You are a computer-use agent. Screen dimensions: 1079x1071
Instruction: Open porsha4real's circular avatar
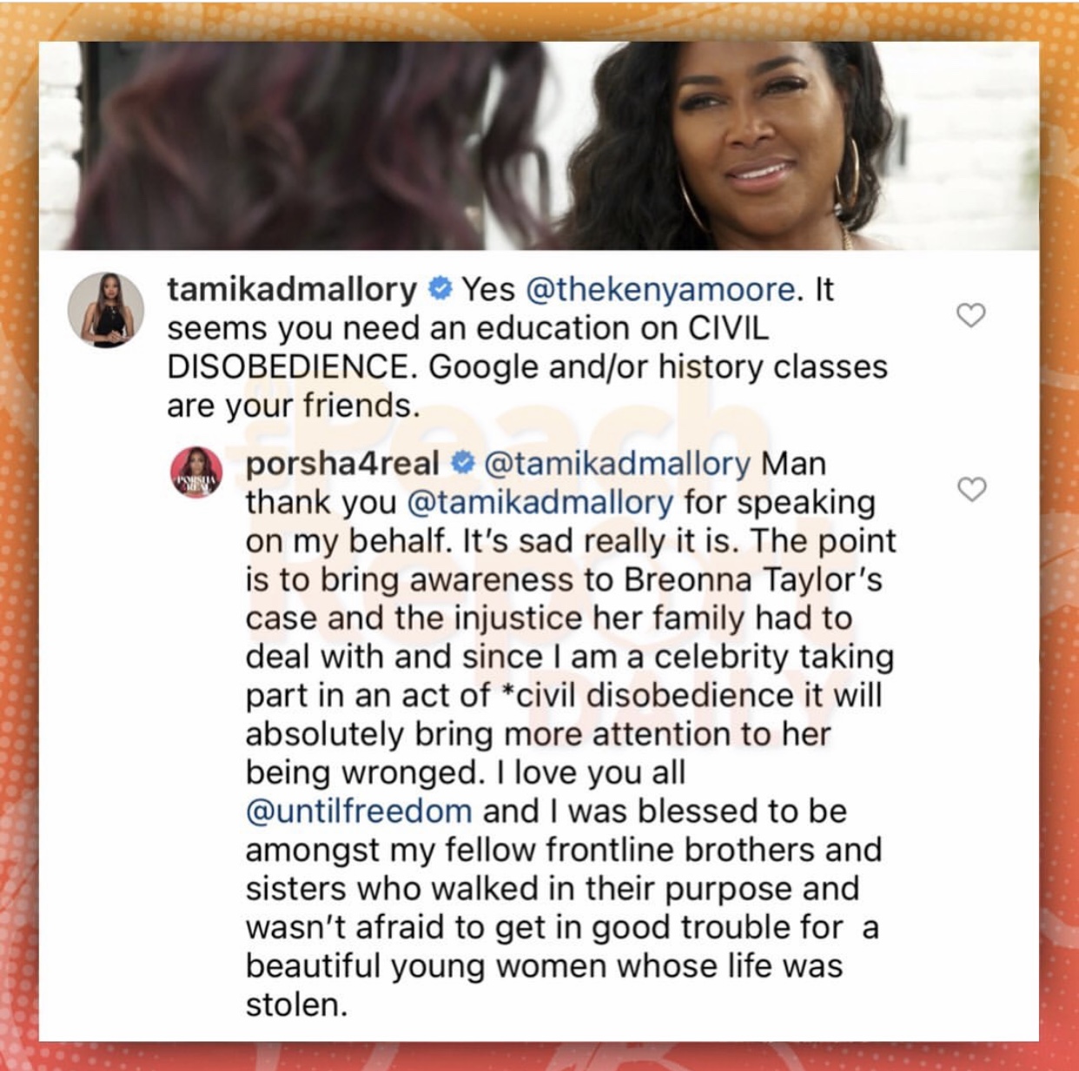click(x=195, y=473)
